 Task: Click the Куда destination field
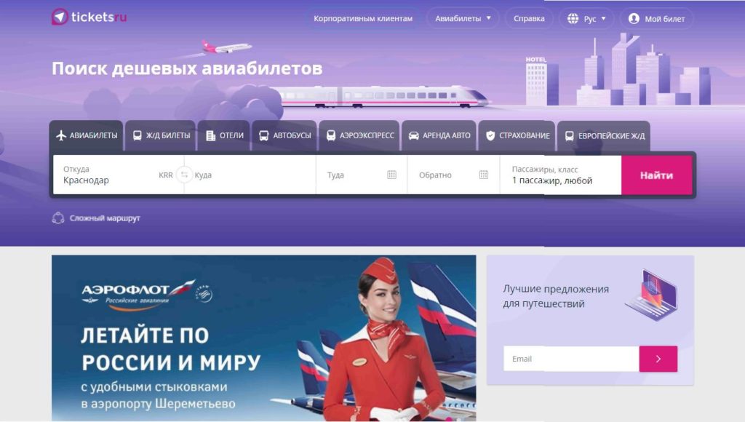pos(252,175)
